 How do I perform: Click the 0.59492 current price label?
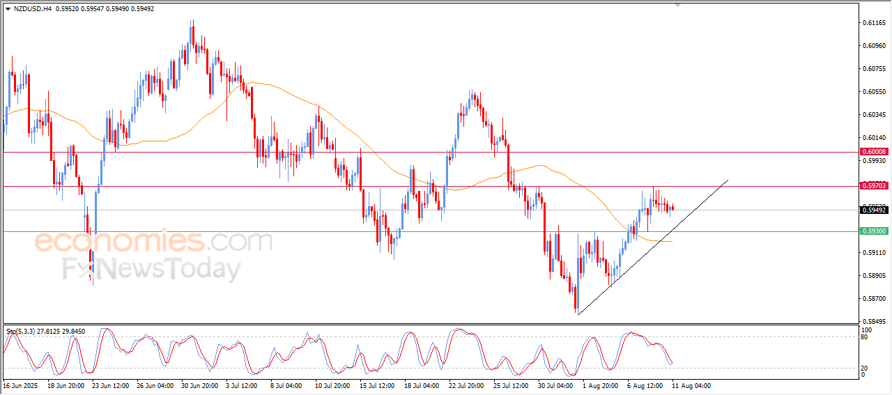[x=874, y=210]
